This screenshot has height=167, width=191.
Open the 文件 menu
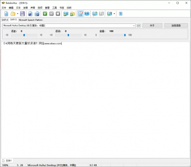[x=4, y=8]
